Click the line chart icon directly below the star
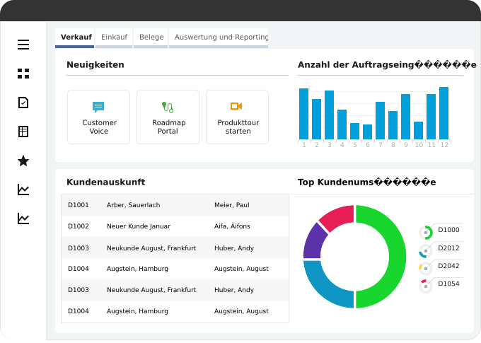 pyautogui.click(x=23, y=190)
